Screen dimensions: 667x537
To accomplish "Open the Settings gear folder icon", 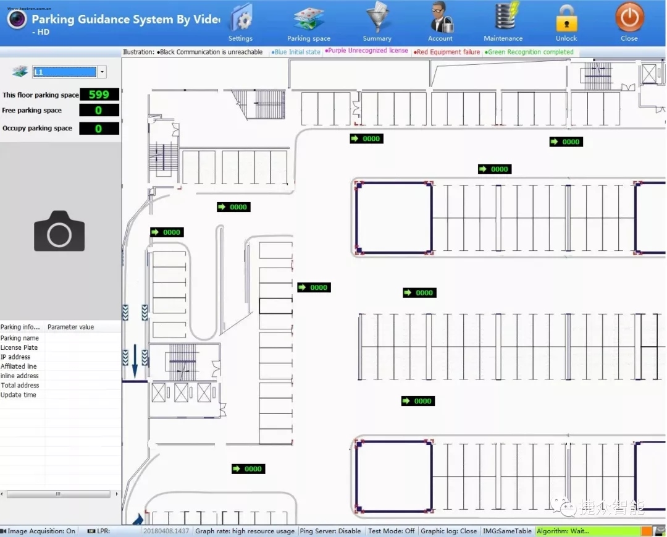I will 241,18.
